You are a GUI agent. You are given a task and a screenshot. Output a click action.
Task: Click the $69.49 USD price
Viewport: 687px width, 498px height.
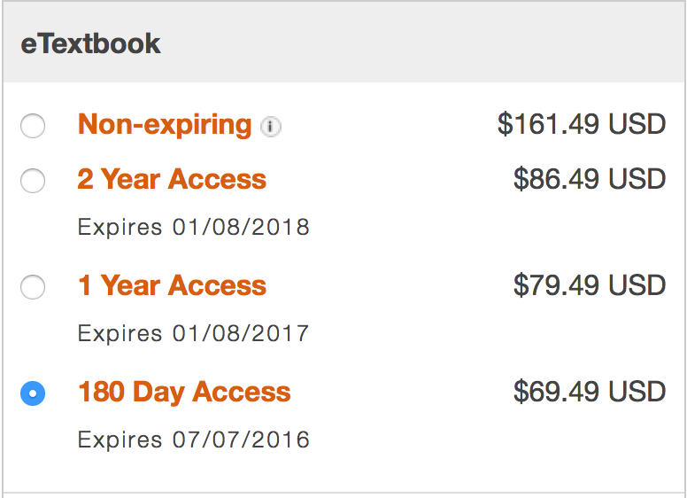[590, 392]
